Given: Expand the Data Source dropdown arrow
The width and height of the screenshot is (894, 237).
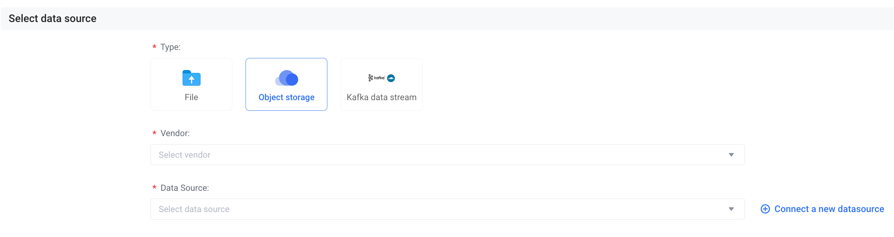Looking at the screenshot, I should 731,209.
